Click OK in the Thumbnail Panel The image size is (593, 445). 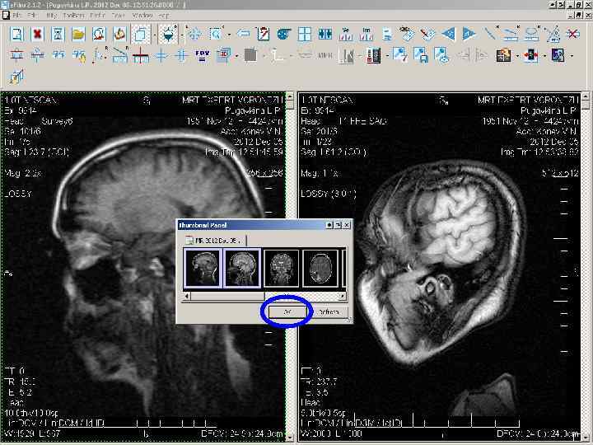coord(287,311)
